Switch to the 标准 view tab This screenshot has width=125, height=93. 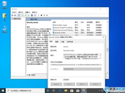(33, 75)
